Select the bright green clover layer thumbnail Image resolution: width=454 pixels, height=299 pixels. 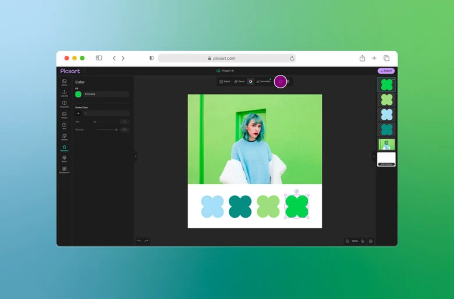tap(386, 85)
